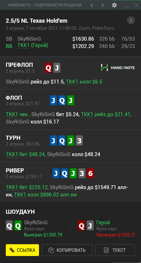This screenshot has height=263, width=141.
Task: Click the green J card on flop
Action: (x=70, y=100)
